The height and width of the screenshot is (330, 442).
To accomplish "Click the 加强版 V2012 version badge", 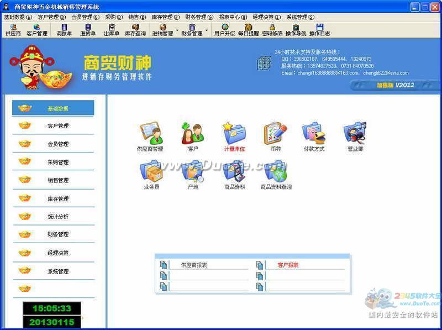I will pos(396,85).
